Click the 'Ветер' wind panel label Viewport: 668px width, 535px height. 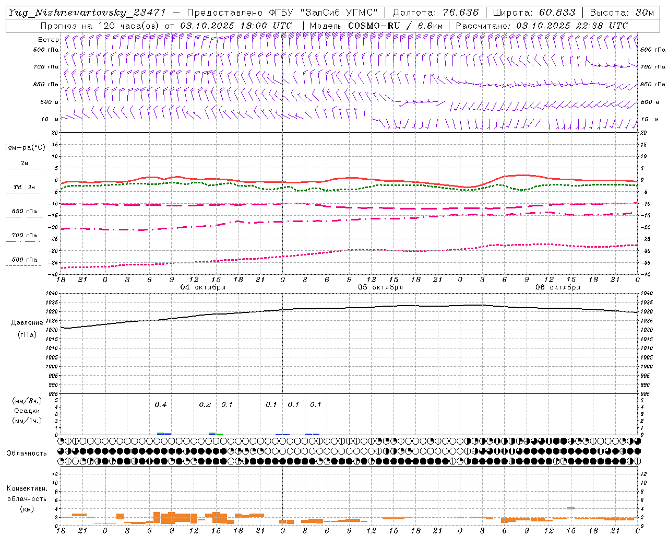pos(49,40)
